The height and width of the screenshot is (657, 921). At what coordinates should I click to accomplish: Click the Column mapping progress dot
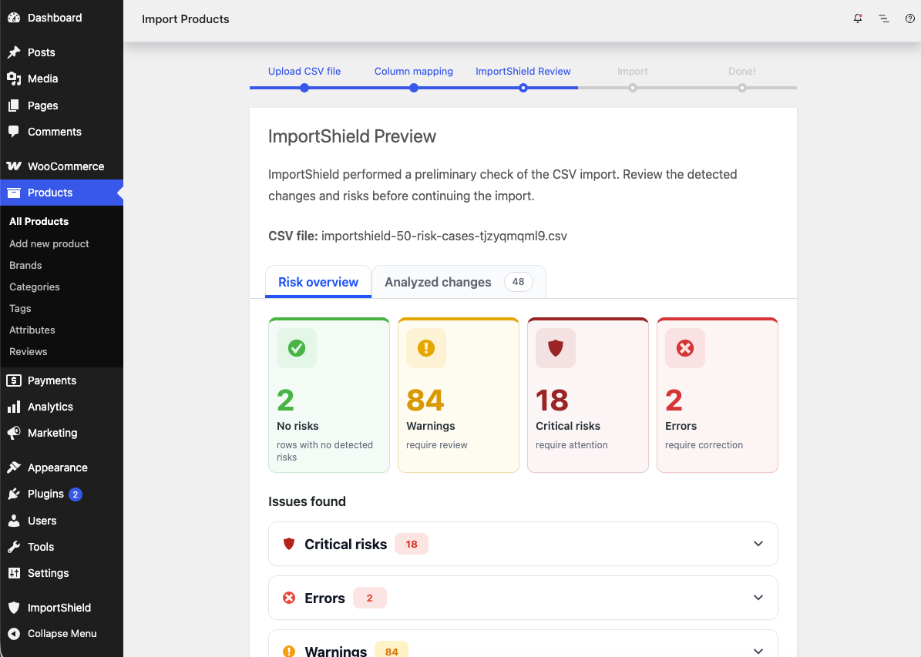pos(414,88)
